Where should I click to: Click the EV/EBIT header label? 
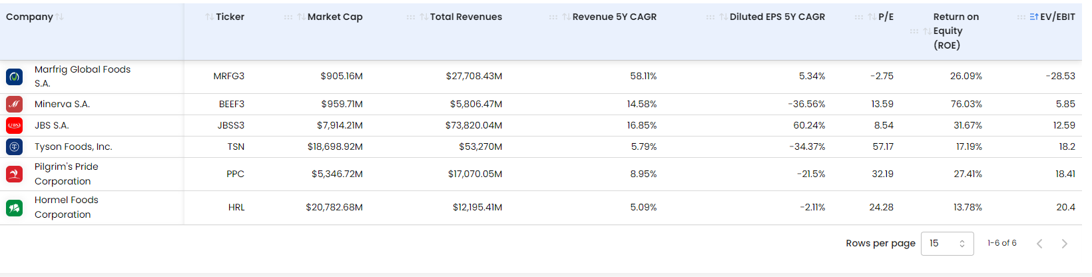[1057, 17]
